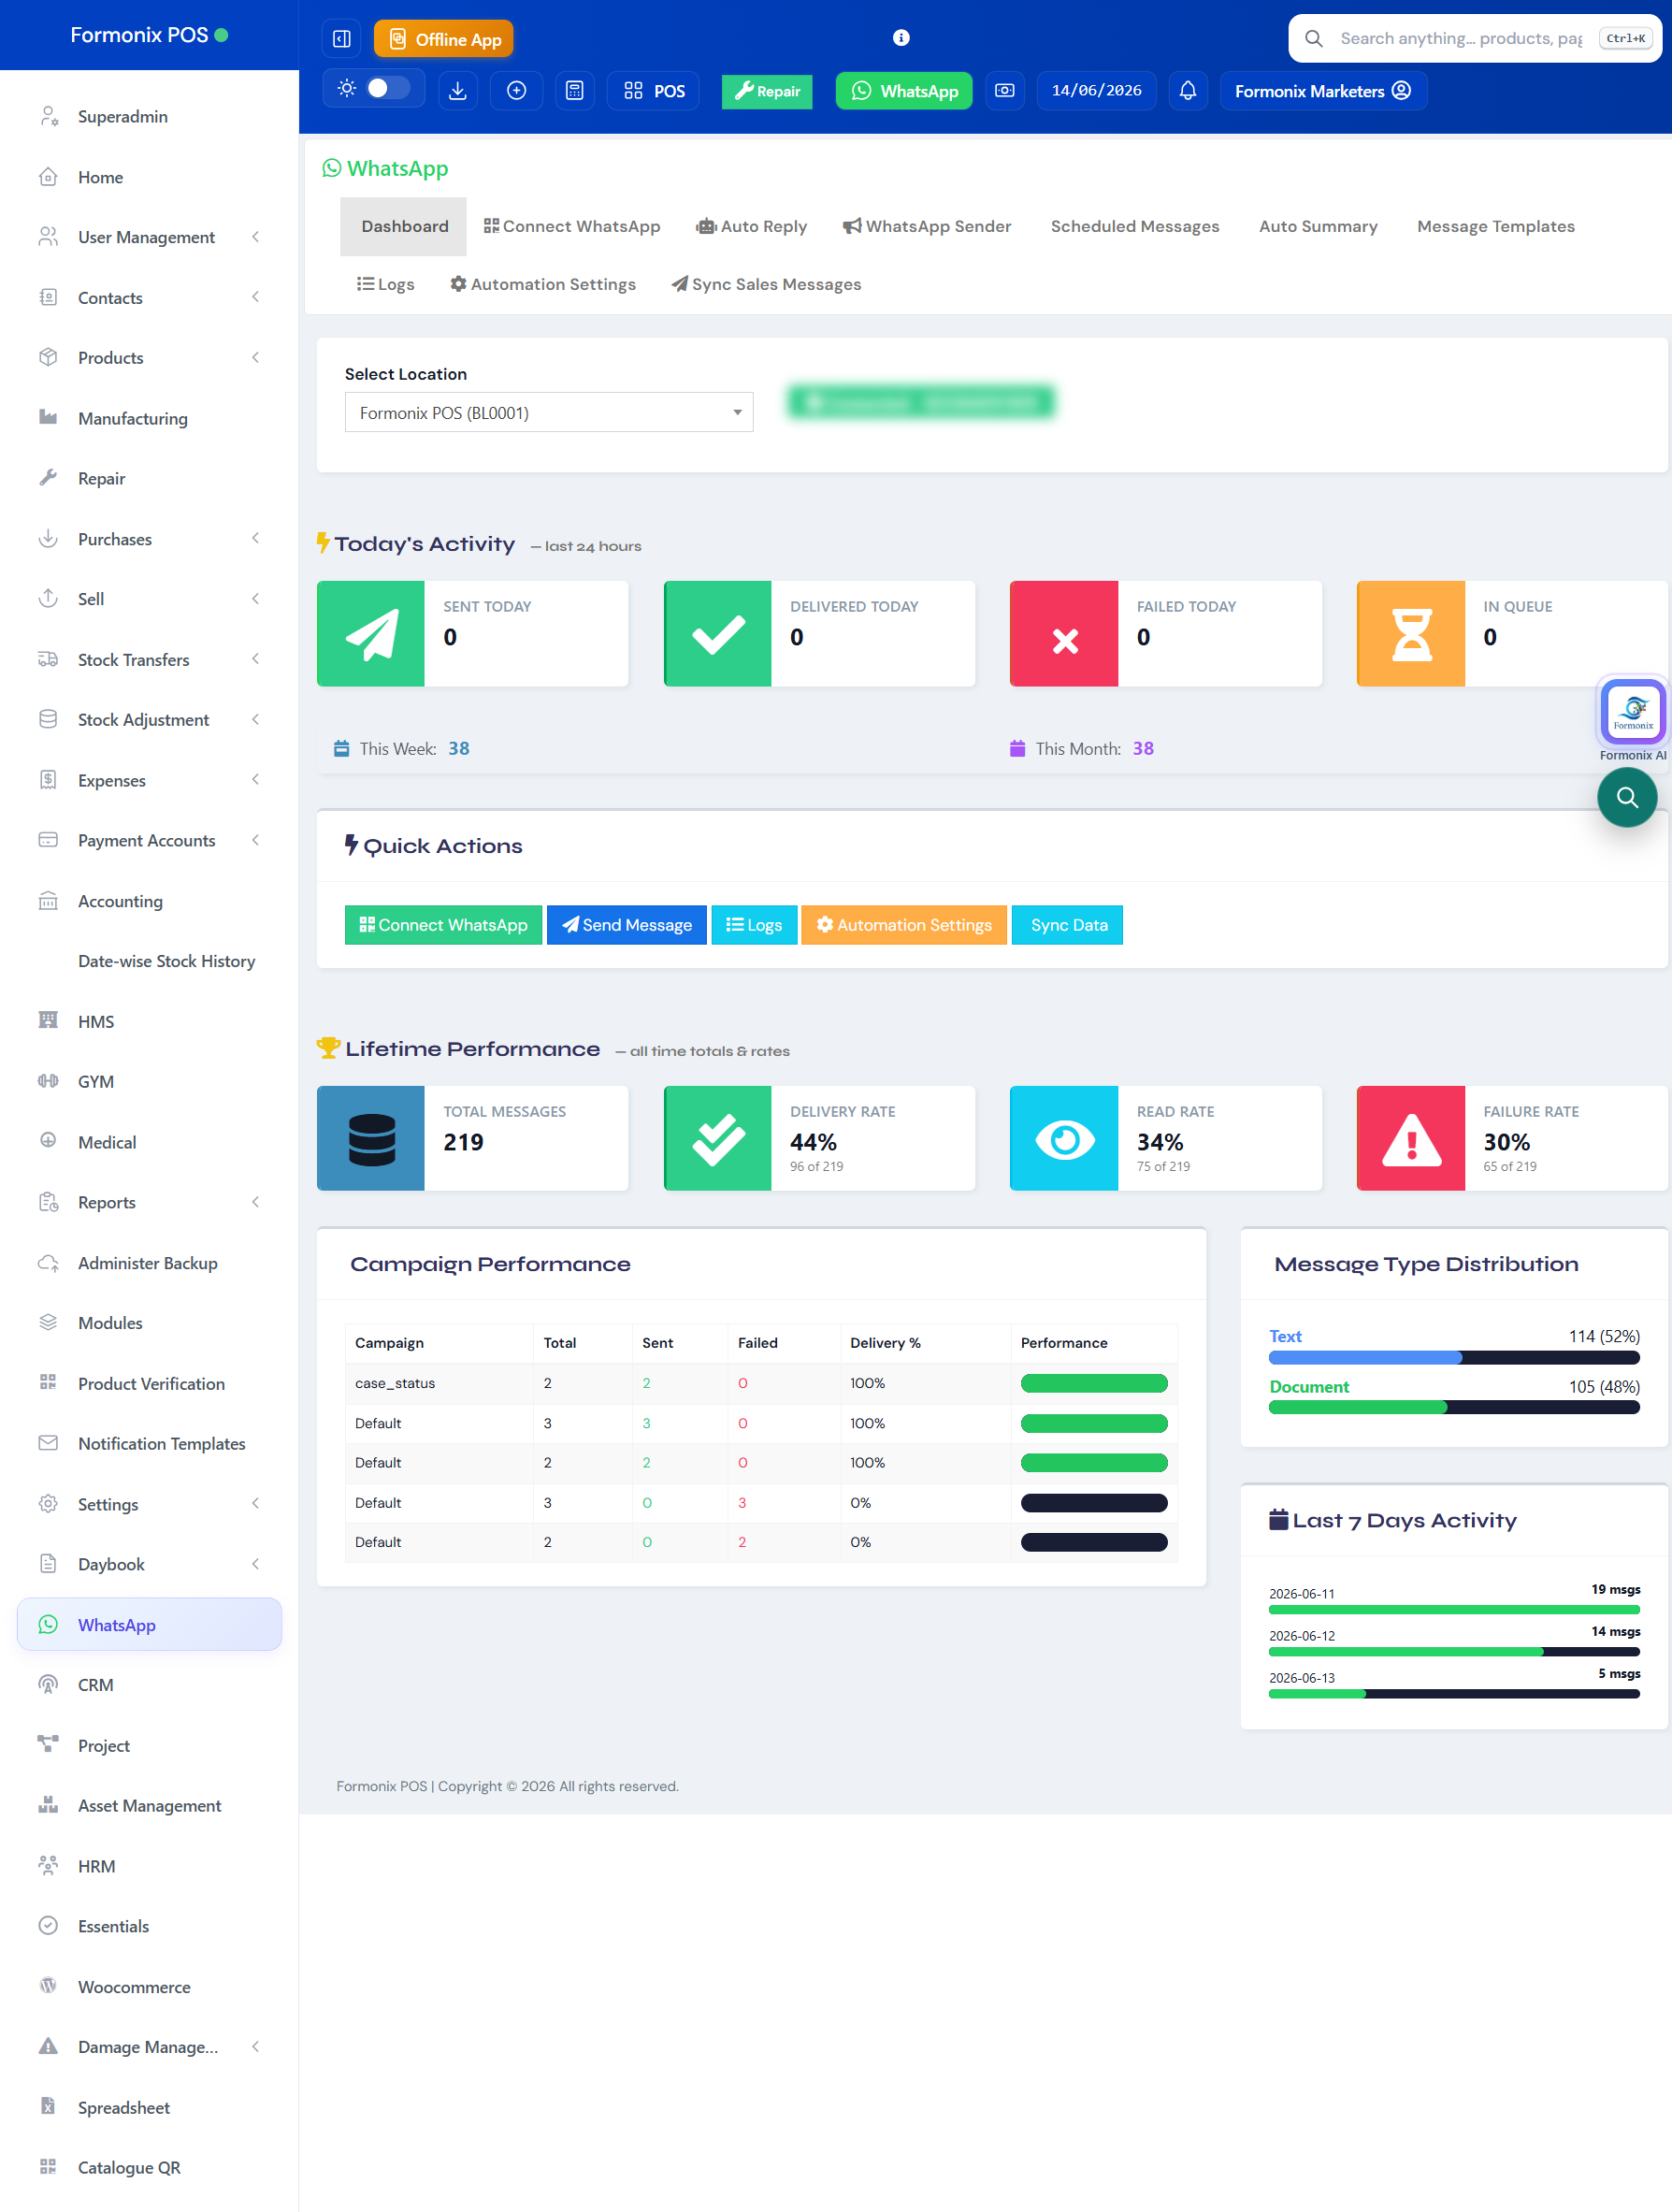Viewport: 1672px width, 2212px height.
Task: Click green WhatsApp button in header
Action: pos(904,91)
